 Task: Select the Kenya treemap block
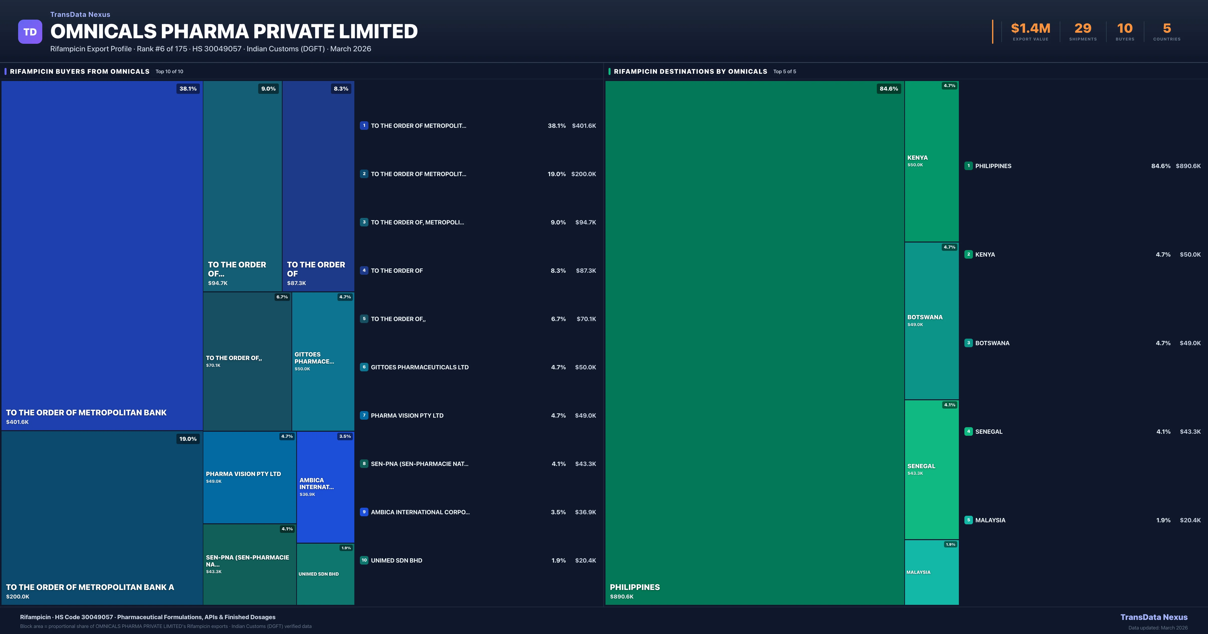[931, 161]
